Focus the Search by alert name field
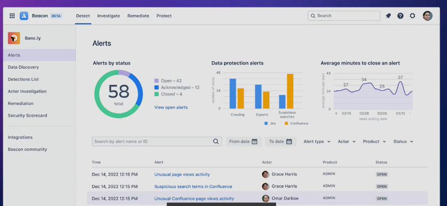 pos(157,142)
